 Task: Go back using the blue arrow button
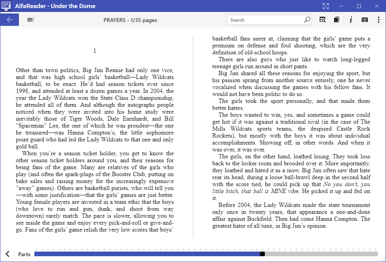pyautogui.click(x=9, y=19)
